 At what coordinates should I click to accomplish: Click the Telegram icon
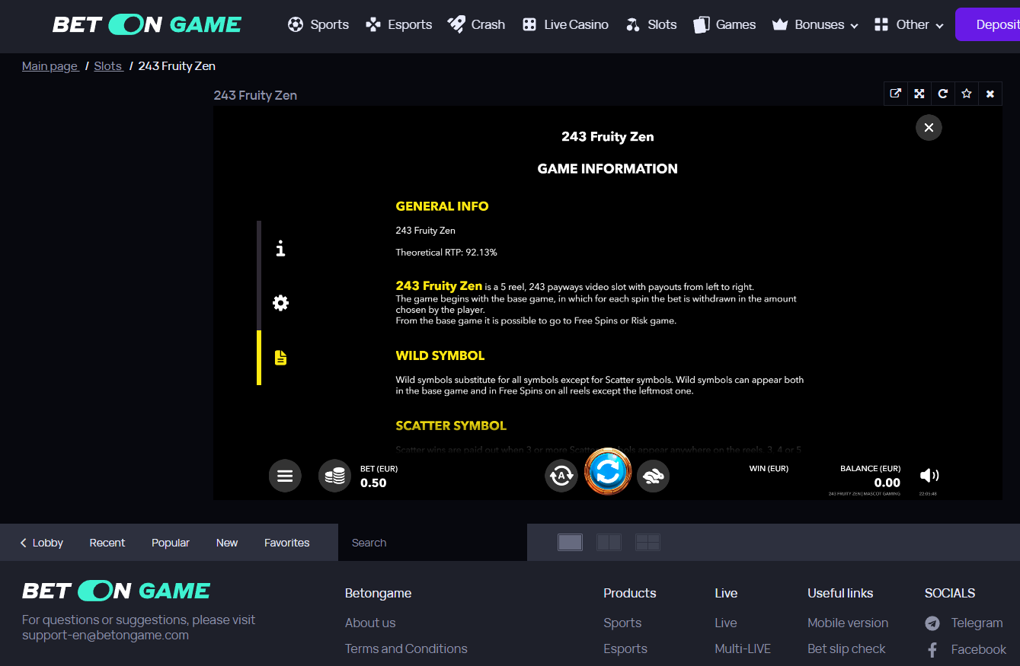point(932,623)
